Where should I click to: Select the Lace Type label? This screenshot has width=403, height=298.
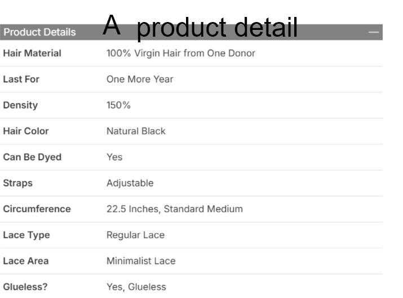26,235
